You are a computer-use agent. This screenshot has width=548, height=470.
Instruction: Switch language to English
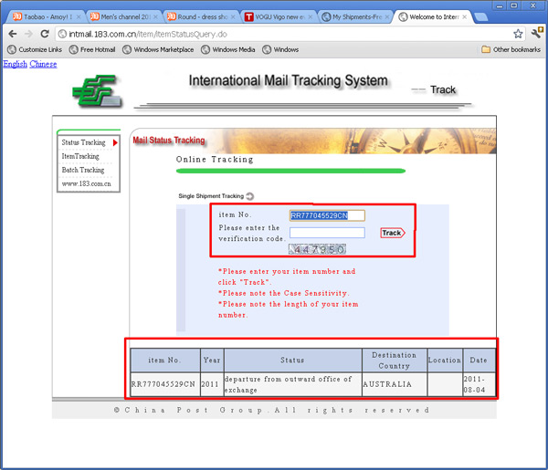click(x=15, y=64)
